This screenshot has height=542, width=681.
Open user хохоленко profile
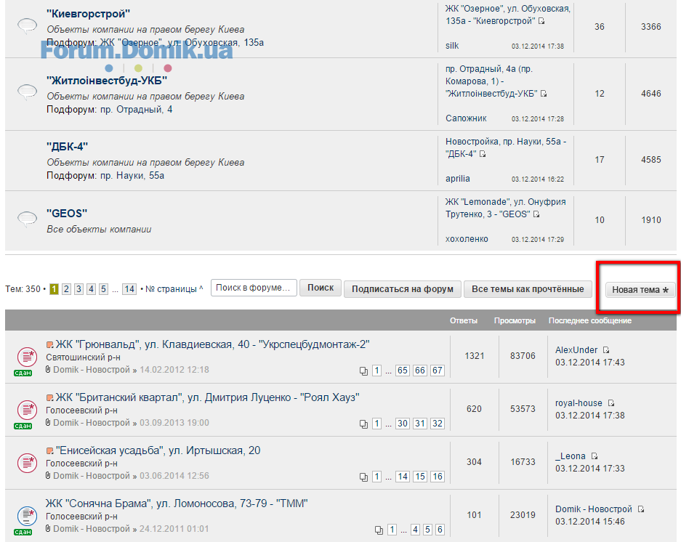[467, 239]
